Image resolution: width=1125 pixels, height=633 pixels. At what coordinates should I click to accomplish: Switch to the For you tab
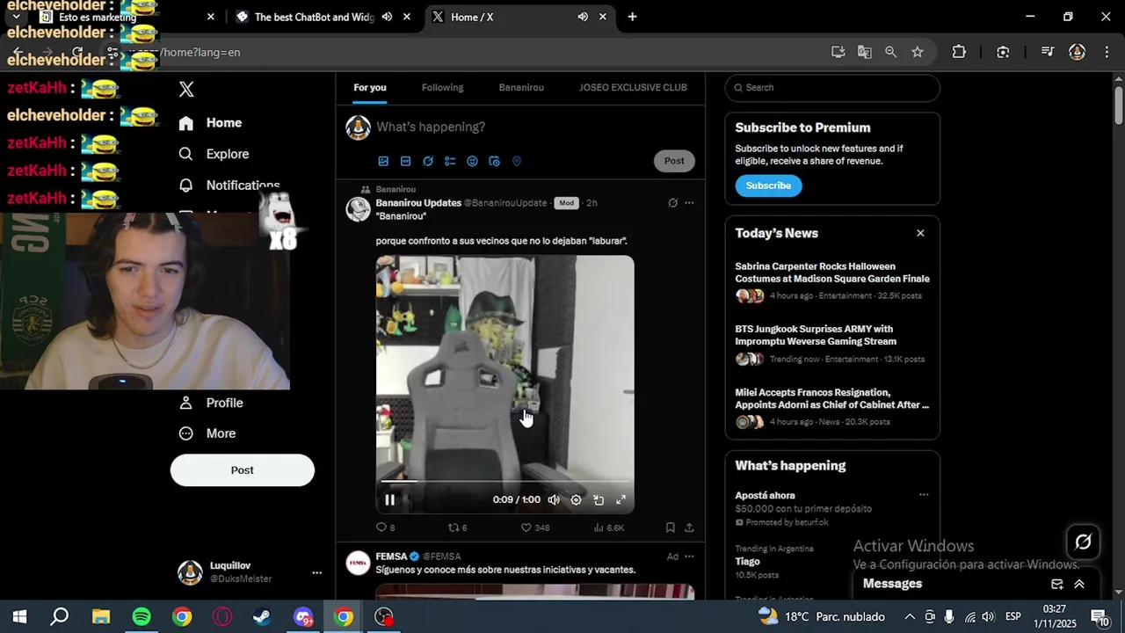click(370, 88)
